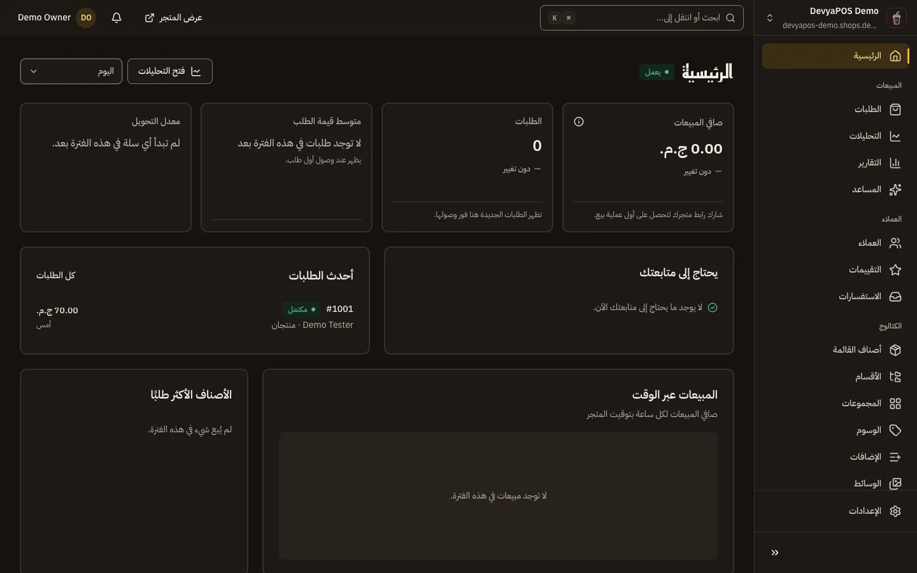Click the info icon beside صافي المبيعات

[579, 122]
